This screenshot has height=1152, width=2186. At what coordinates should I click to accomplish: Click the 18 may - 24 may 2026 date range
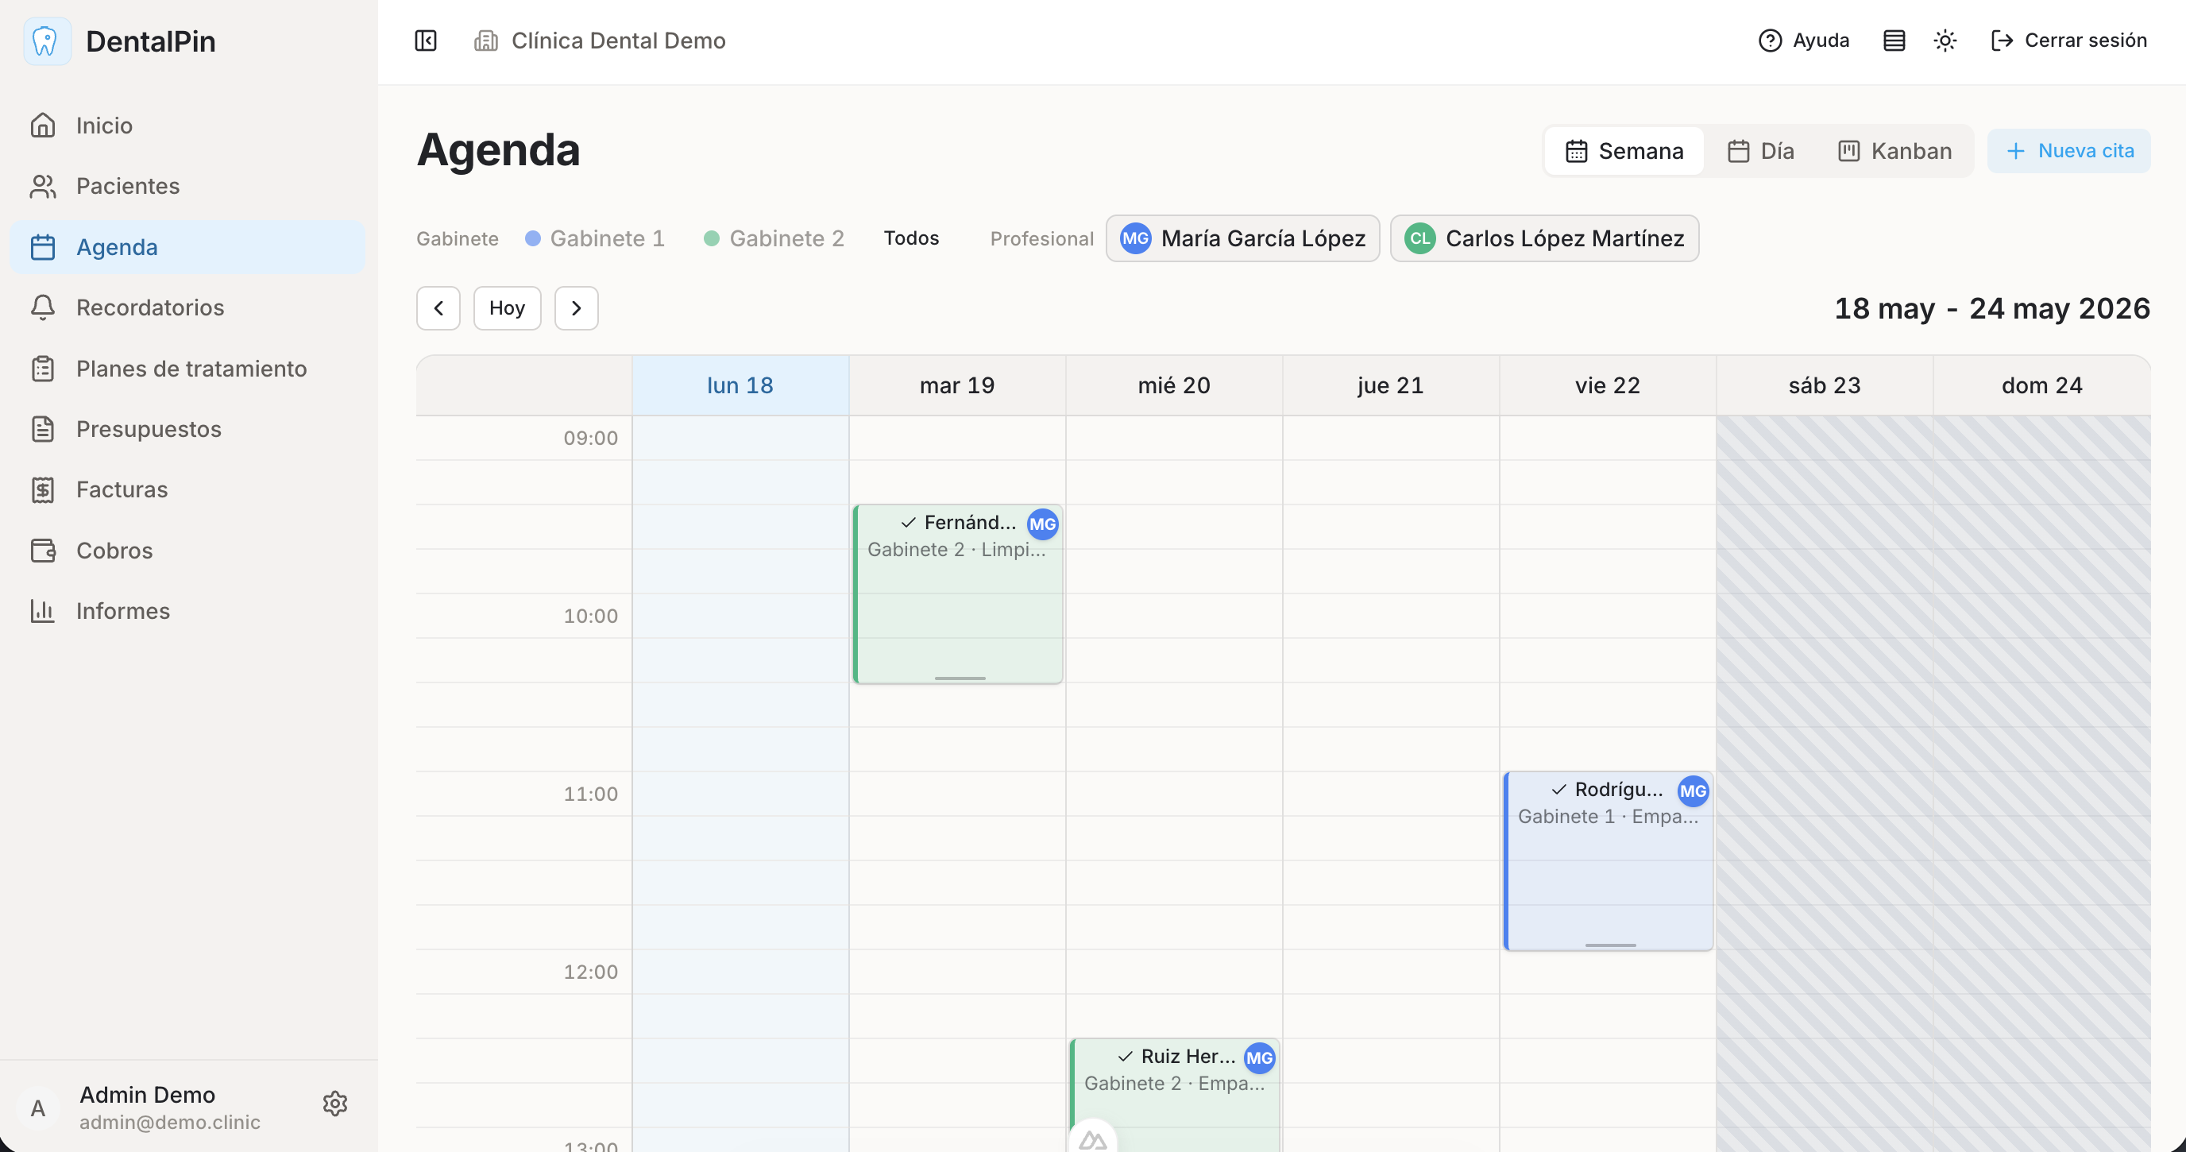1991,308
